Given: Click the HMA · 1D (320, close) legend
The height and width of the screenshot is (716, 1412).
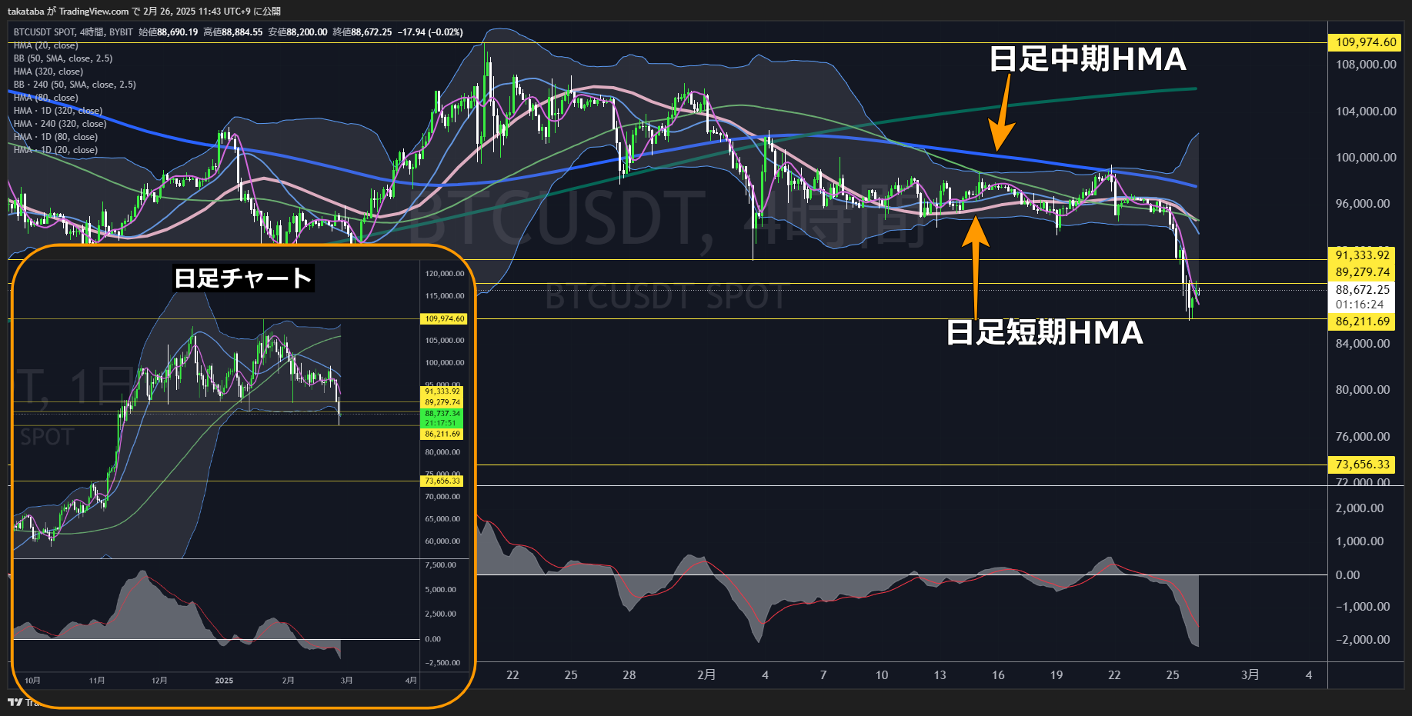Looking at the screenshot, I should click(58, 111).
